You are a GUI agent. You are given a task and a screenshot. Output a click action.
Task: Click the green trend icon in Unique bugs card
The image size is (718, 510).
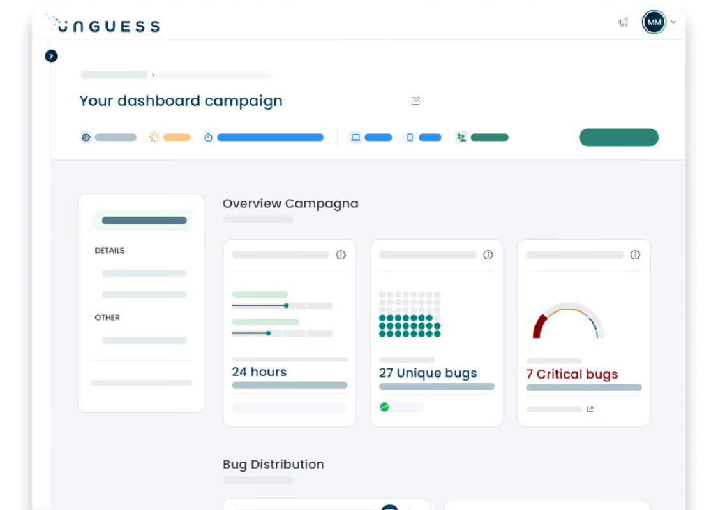click(385, 407)
